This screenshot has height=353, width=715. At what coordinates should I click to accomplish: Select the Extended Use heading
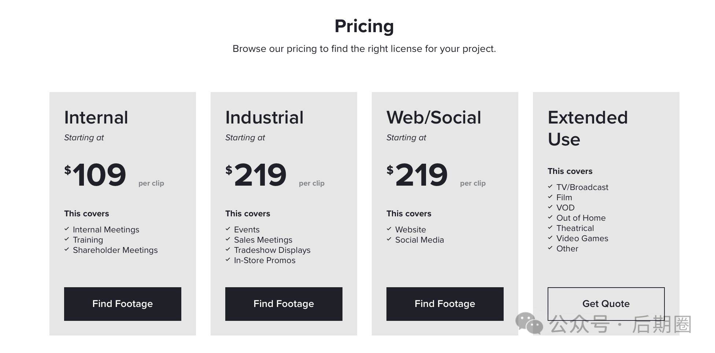(x=588, y=128)
